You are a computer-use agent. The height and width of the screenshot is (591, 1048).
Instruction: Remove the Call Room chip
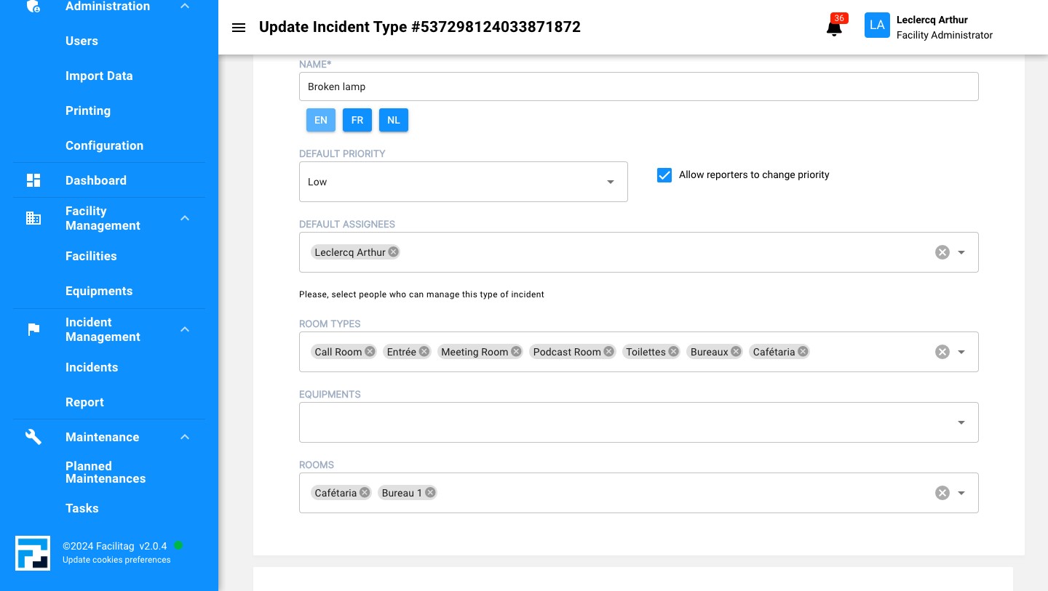point(370,351)
